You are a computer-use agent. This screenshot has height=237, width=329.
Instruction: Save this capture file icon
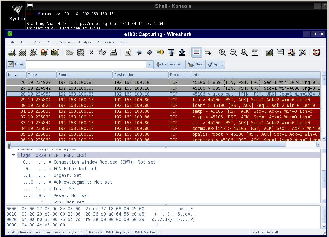click(80, 52)
